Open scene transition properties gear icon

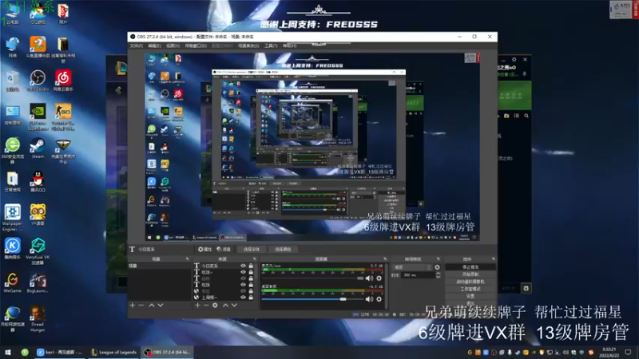tap(437, 267)
